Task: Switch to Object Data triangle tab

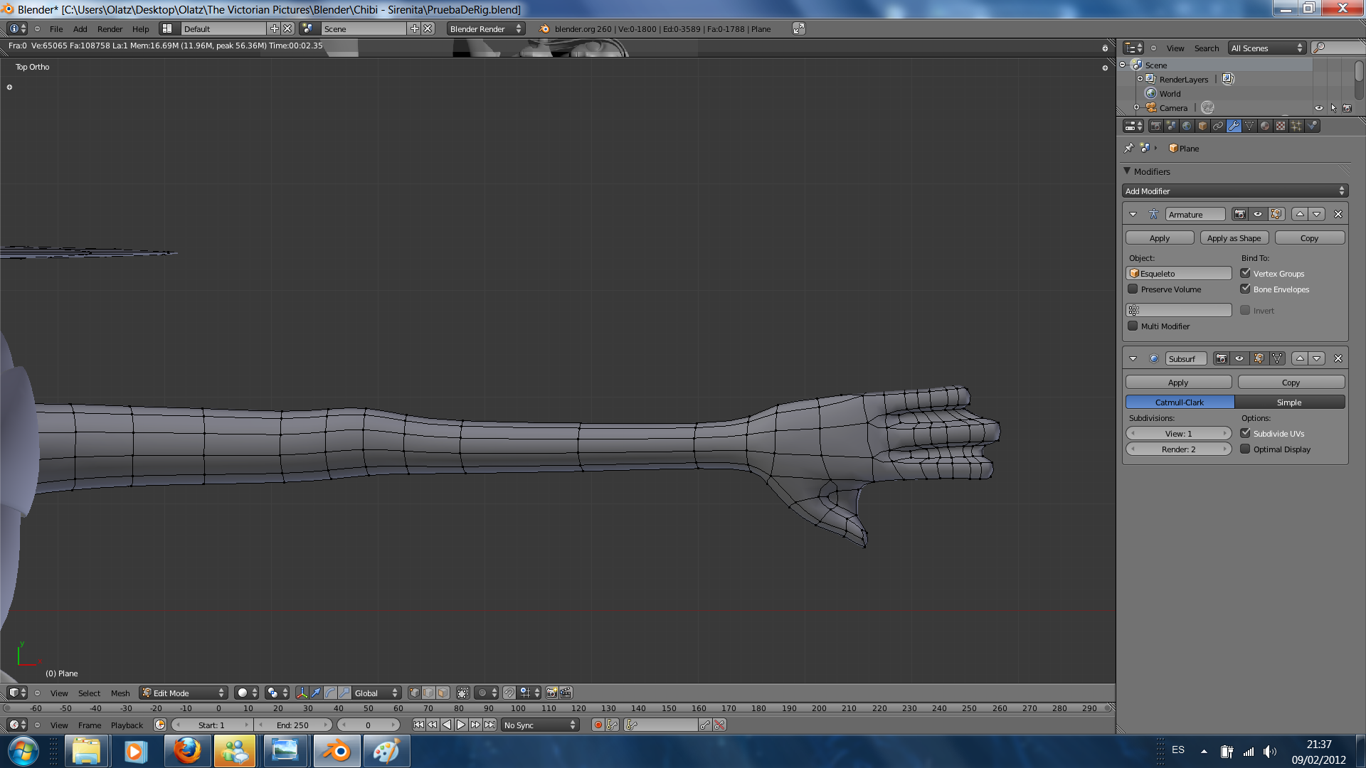Action: [1249, 126]
